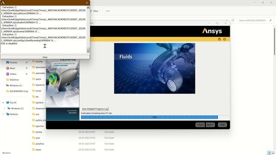The image size is (276, 155).
Task: Click the blue installation progress bar
Action: click(150, 117)
